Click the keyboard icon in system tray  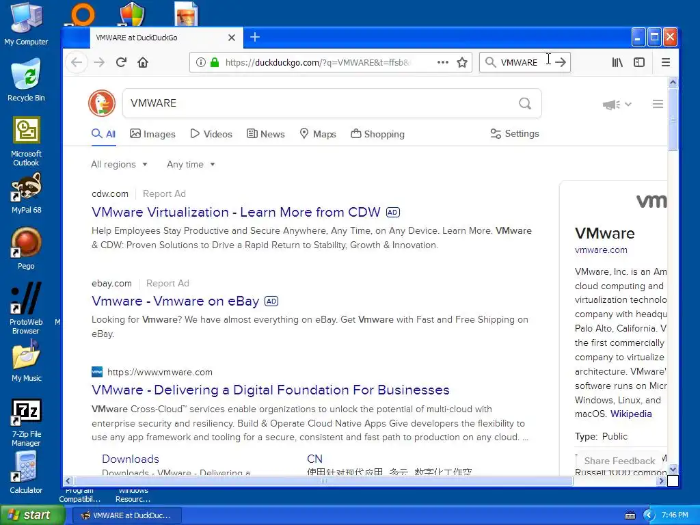tap(630, 515)
